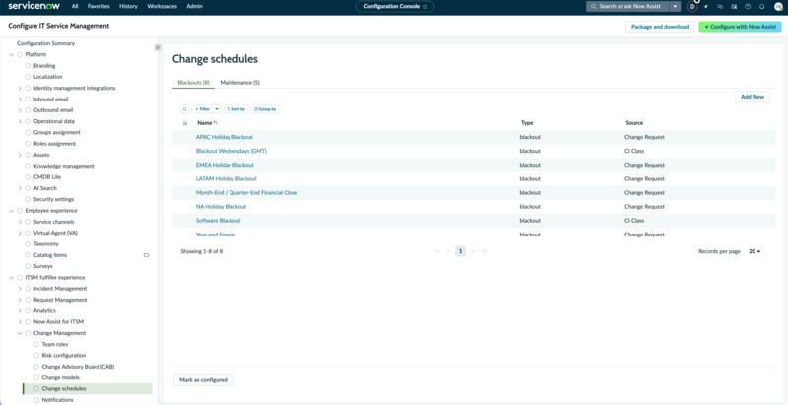
Task: Select the Taxonomy status circle
Action: tap(29, 244)
